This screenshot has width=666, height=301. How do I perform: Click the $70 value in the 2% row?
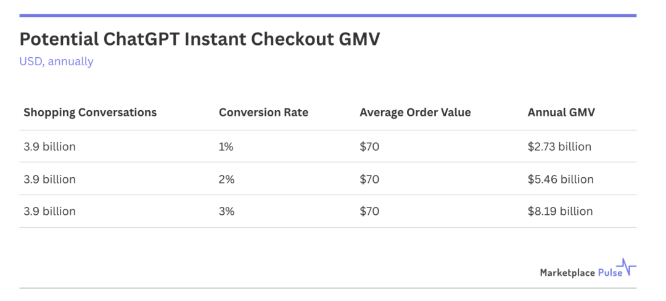point(369,179)
